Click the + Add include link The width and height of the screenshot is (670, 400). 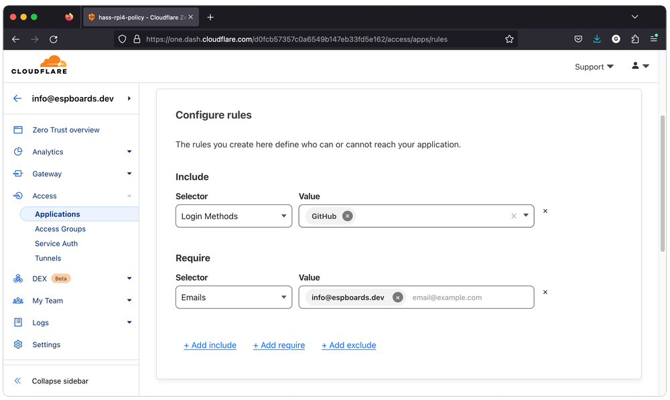tap(210, 345)
